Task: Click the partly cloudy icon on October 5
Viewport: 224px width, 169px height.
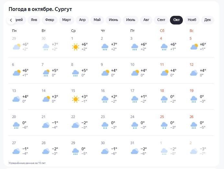Action: [x=194, y=47]
